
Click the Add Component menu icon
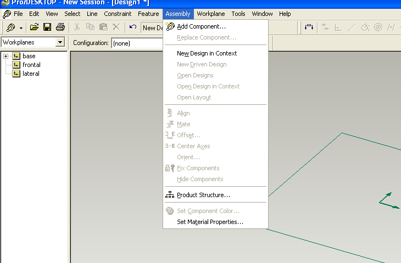coord(170,26)
